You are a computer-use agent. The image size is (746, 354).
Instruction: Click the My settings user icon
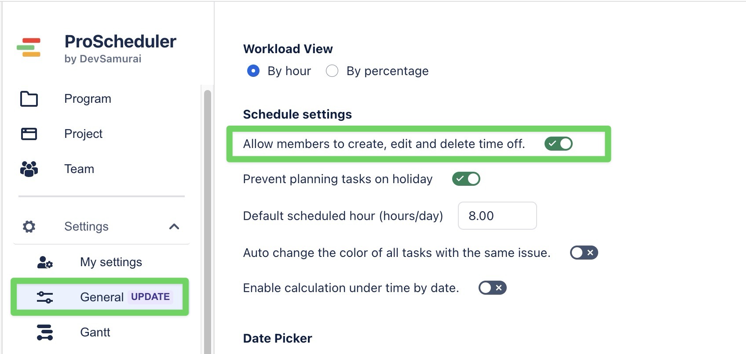point(44,262)
